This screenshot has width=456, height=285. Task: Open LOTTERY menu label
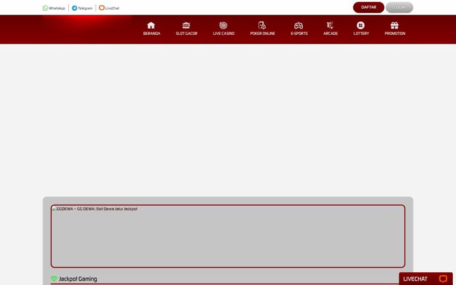[361, 34]
